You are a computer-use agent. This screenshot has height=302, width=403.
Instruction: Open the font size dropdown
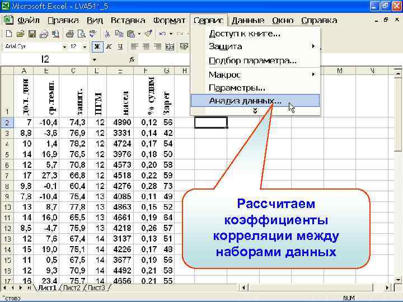85,47
